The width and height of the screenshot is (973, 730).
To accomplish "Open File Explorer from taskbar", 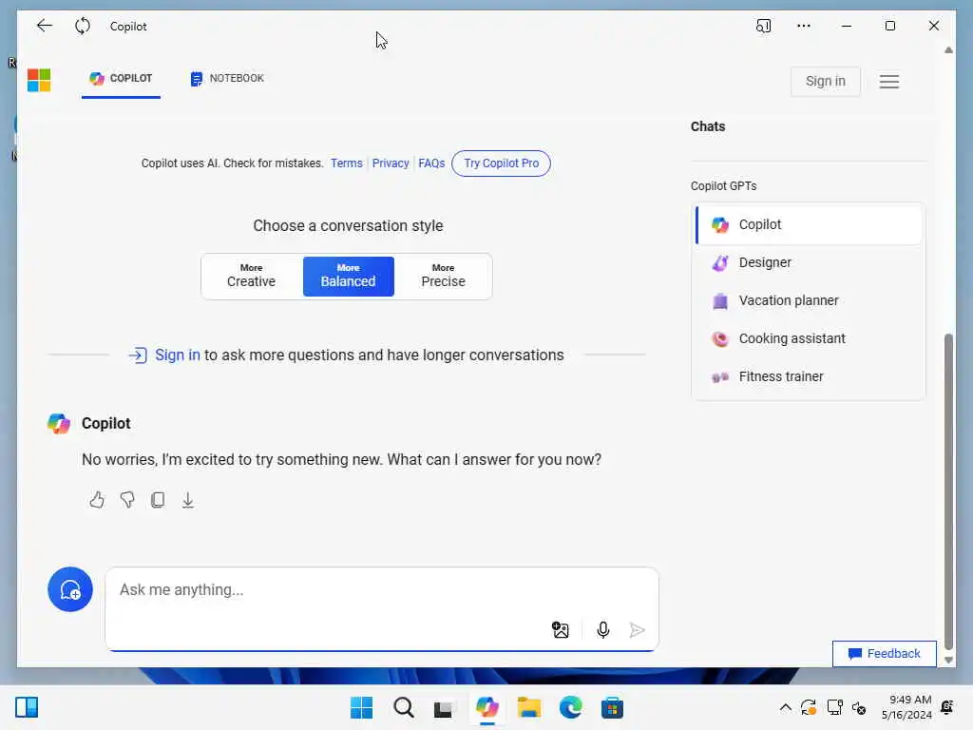I will [x=528, y=707].
